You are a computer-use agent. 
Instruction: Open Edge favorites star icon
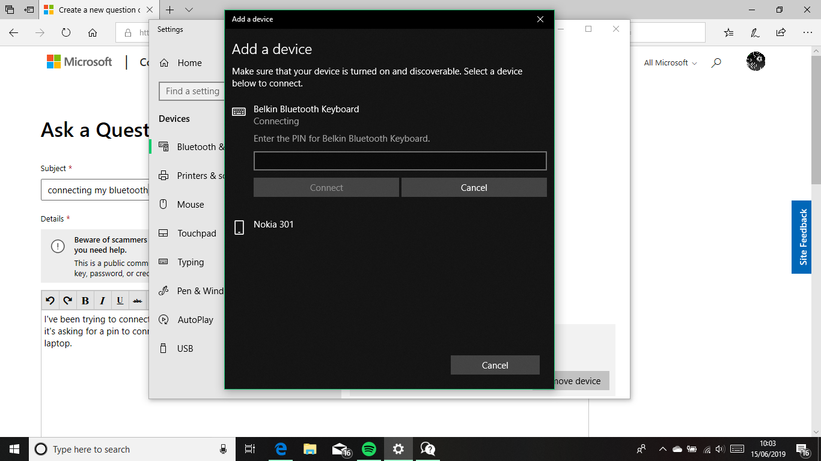point(728,33)
